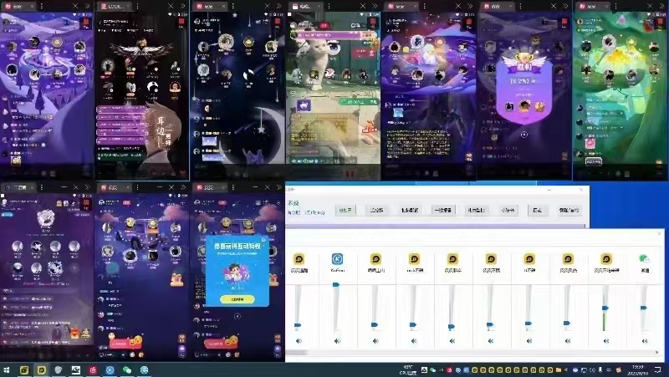Screen dimensions: 669x377
Task: Open the Windows Start menu
Action: click(7, 369)
